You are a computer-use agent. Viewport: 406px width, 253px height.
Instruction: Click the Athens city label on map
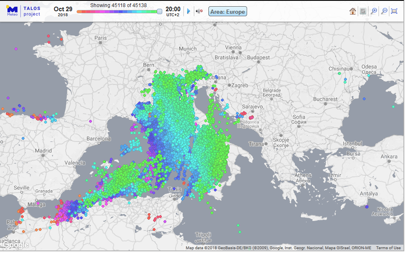pos(303,175)
